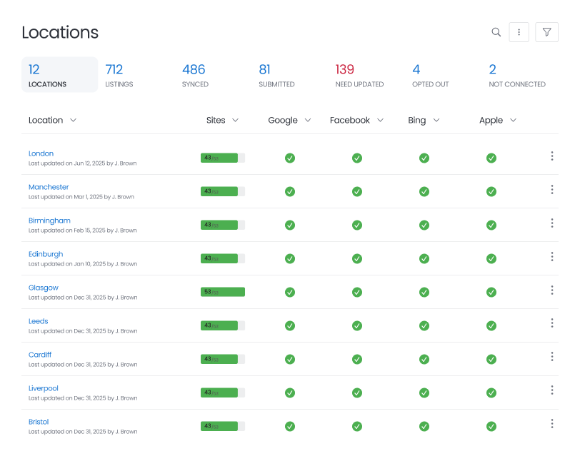This screenshot has width=580, height=466.
Task: Click the Locations page heading
Action: point(60,32)
